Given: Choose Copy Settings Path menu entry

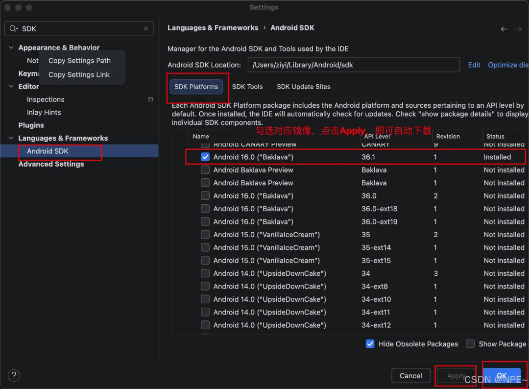Looking at the screenshot, I should tap(79, 61).
